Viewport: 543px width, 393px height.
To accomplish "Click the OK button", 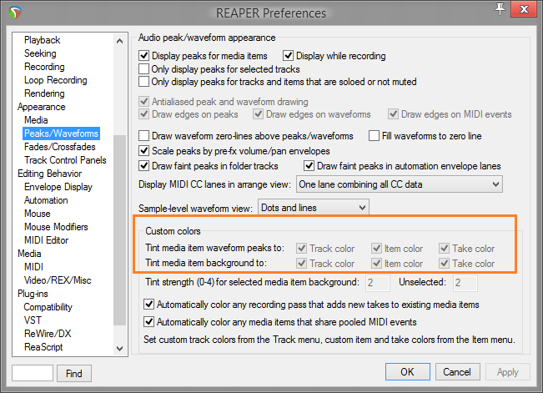I will [408, 372].
